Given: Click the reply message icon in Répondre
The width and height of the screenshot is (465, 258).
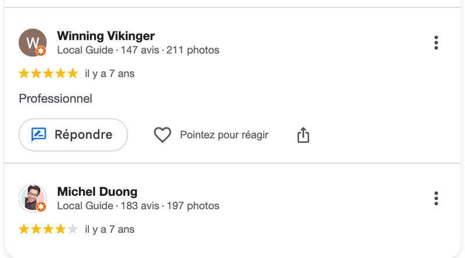Looking at the screenshot, I should [x=39, y=135].
